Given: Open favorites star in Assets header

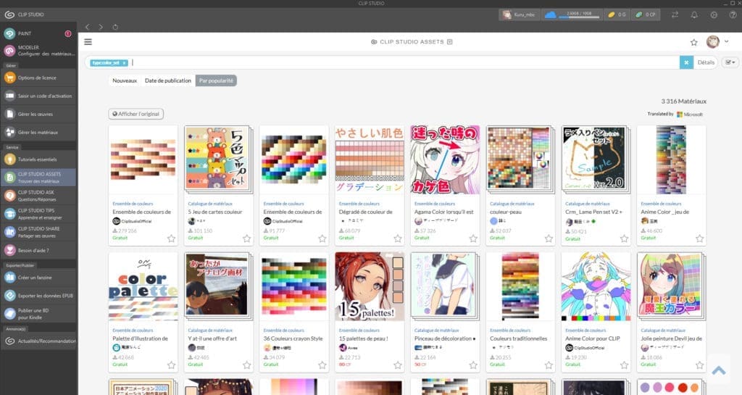Looking at the screenshot, I should 693,43.
